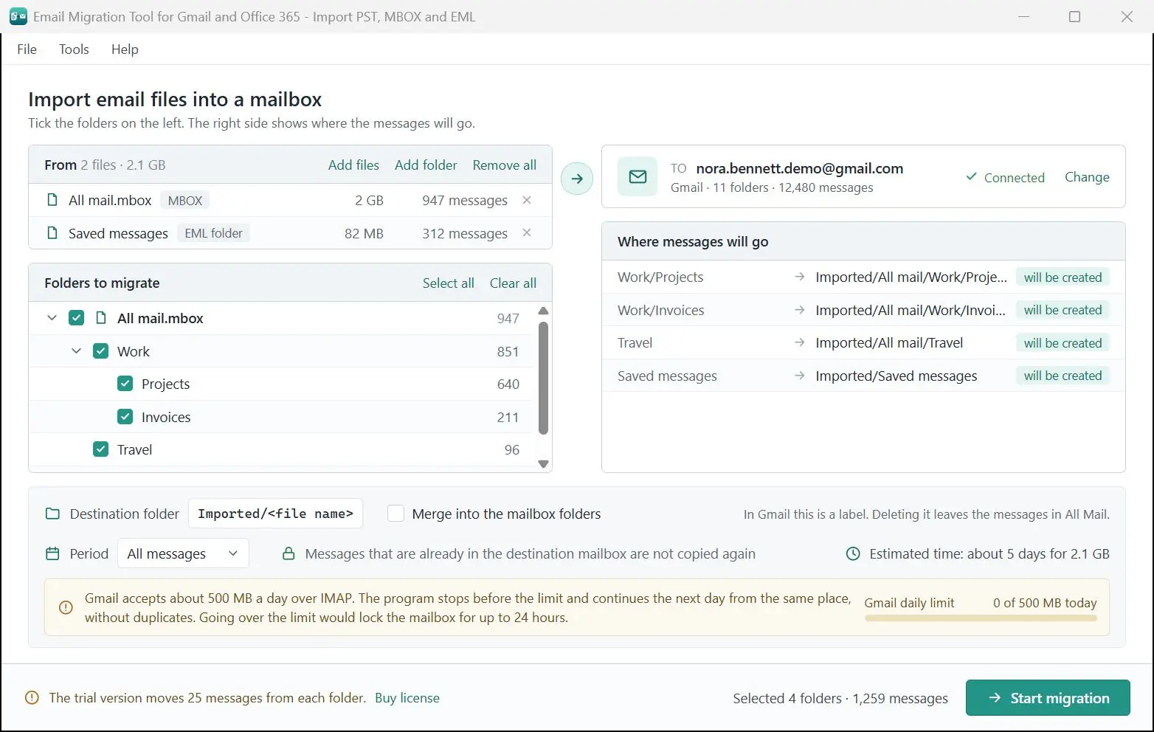This screenshot has height=732, width=1154.
Task: Click the trial version info icon
Action: 32,697
